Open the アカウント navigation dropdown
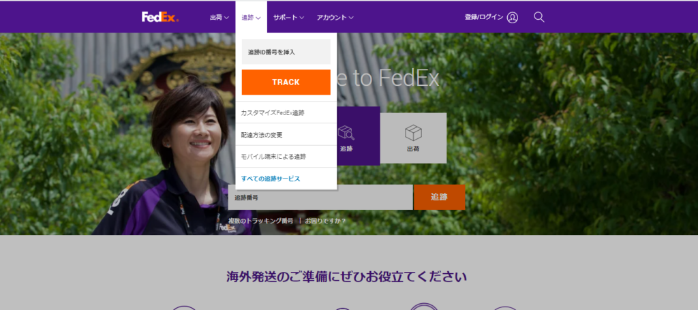The width and height of the screenshot is (698, 310). pos(335,17)
